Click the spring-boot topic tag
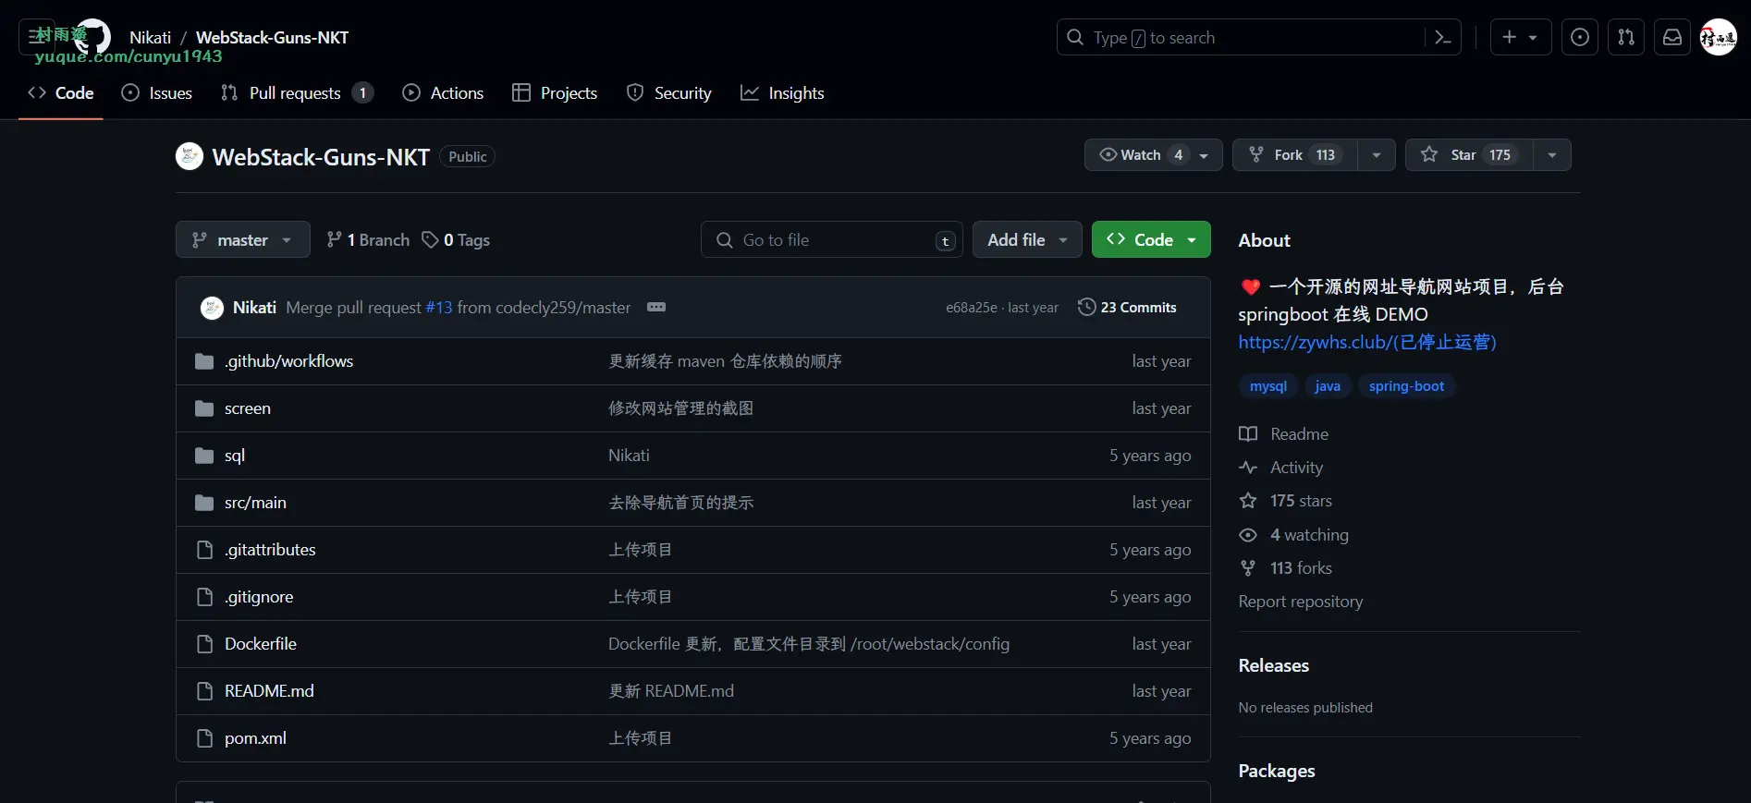 click(1406, 386)
